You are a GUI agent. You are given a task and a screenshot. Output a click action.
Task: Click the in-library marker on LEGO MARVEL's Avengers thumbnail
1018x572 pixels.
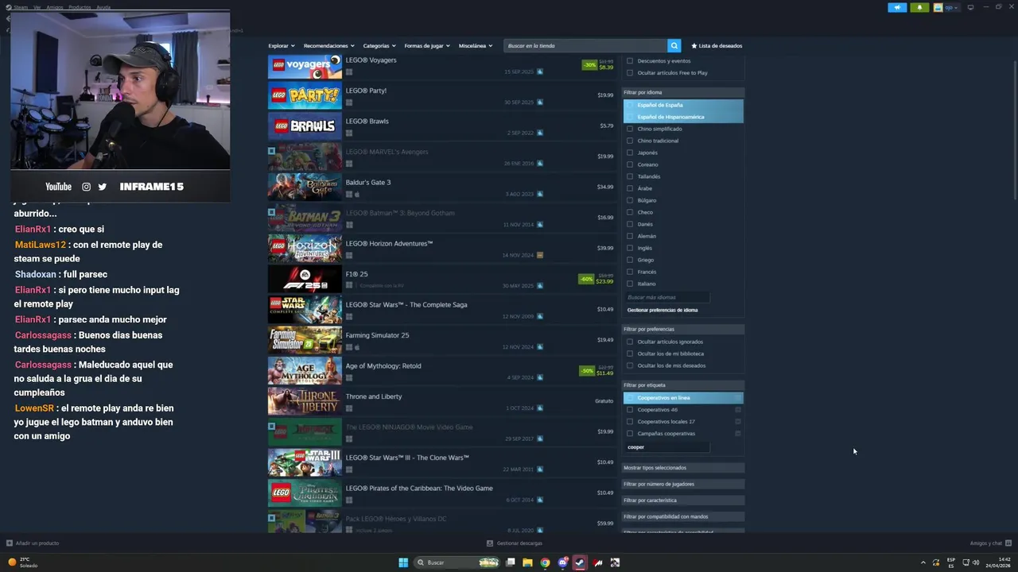(271, 149)
